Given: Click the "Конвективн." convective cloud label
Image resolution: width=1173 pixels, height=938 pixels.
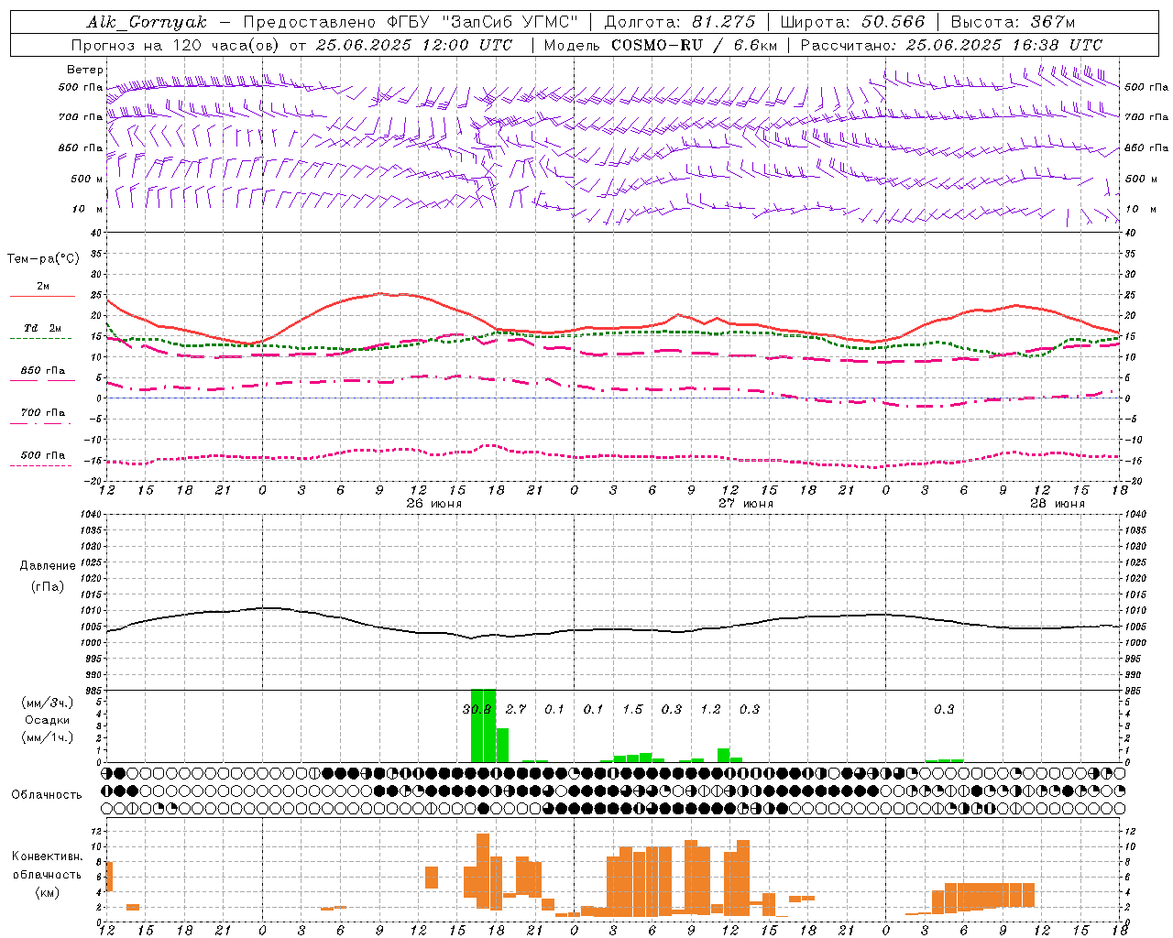Looking at the screenshot, I should coord(48,856).
